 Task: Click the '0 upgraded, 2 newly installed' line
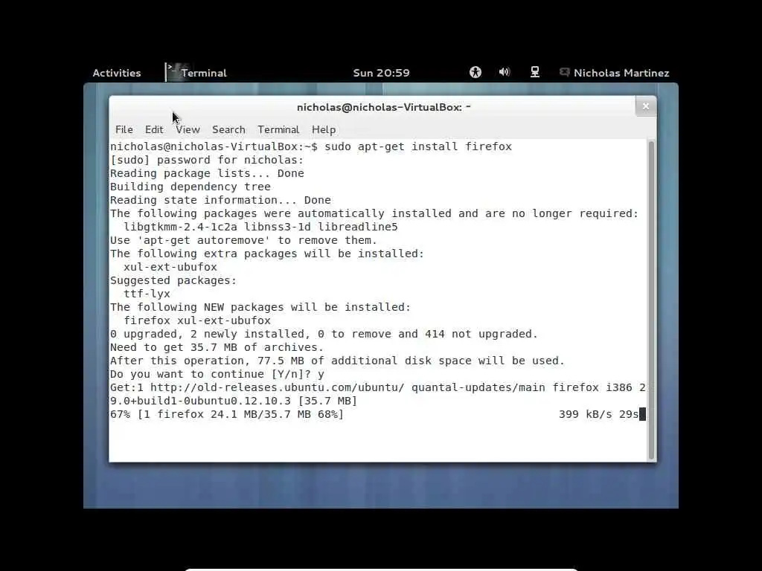pyautogui.click(x=324, y=334)
